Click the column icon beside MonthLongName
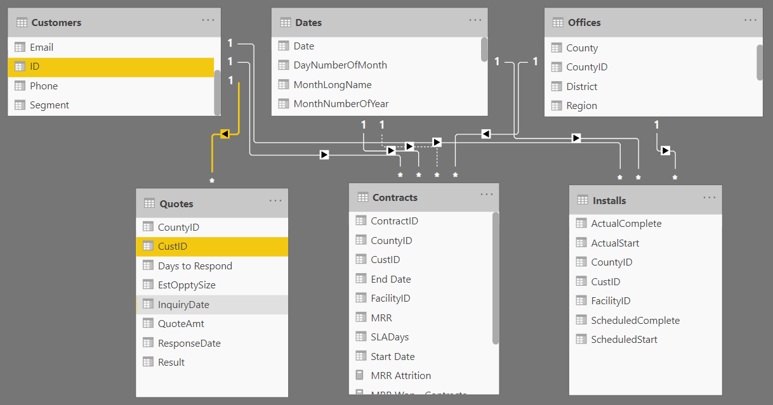This screenshot has width=773, height=405. point(284,84)
